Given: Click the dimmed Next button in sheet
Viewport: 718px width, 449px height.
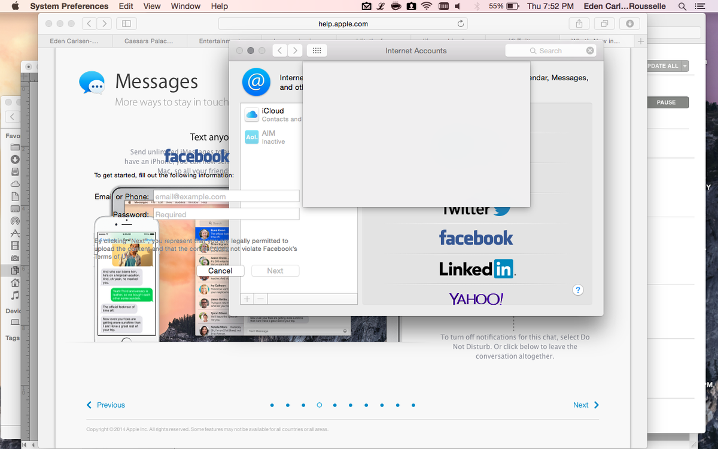Looking at the screenshot, I should click(275, 271).
